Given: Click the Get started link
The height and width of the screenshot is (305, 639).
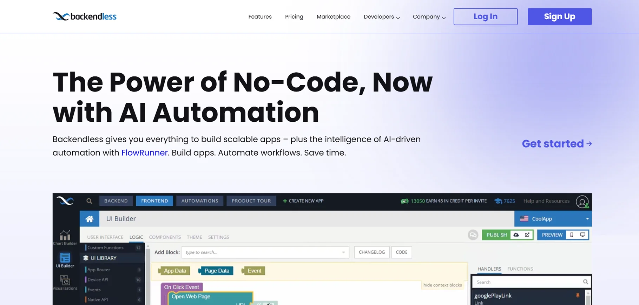Looking at the screenshot, I should [557, 144].
